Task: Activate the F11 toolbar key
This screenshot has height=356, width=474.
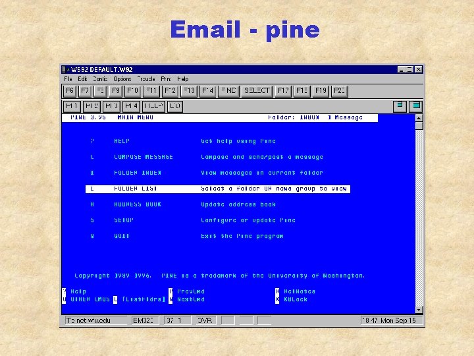Action: [151, 91]
